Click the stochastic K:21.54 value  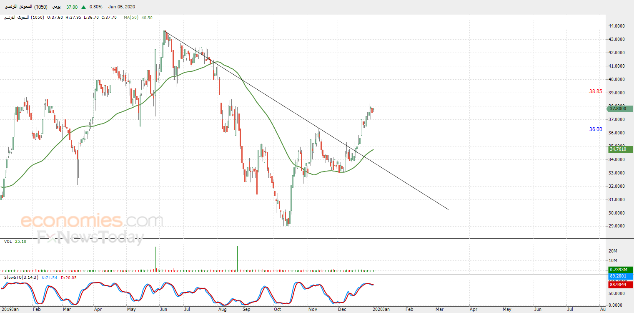(x=50, y=278)
